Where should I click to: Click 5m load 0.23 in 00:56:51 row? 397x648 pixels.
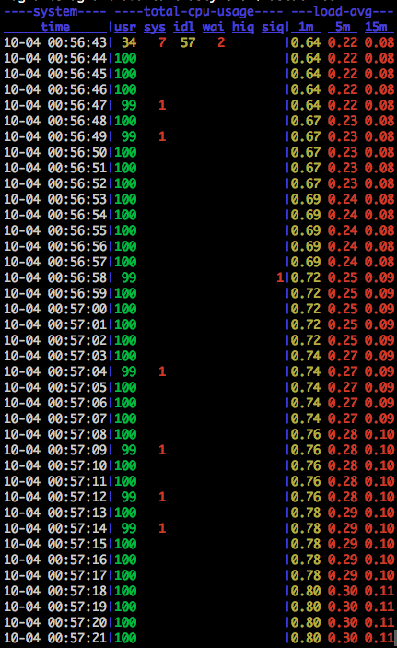[x=343, y=168]
